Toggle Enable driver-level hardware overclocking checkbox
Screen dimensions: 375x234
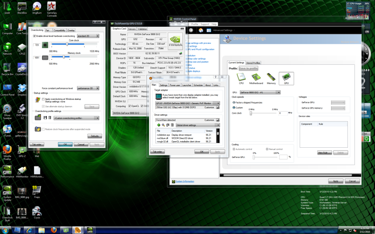click(x=34, y=36)
